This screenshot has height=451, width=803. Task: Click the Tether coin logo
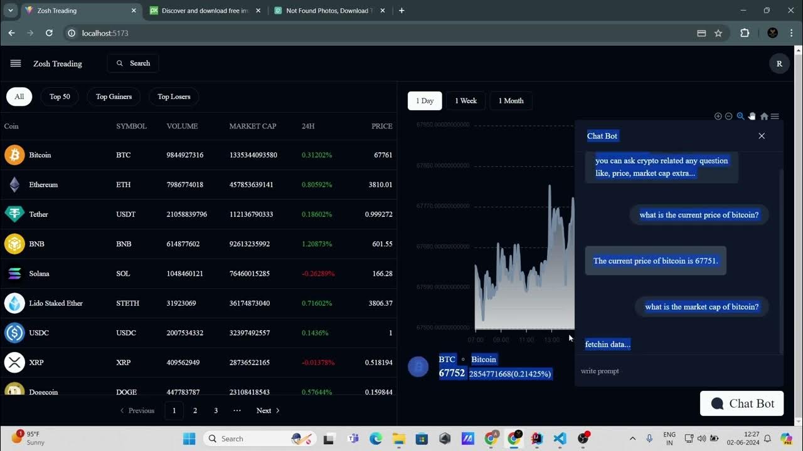[14, 214]
